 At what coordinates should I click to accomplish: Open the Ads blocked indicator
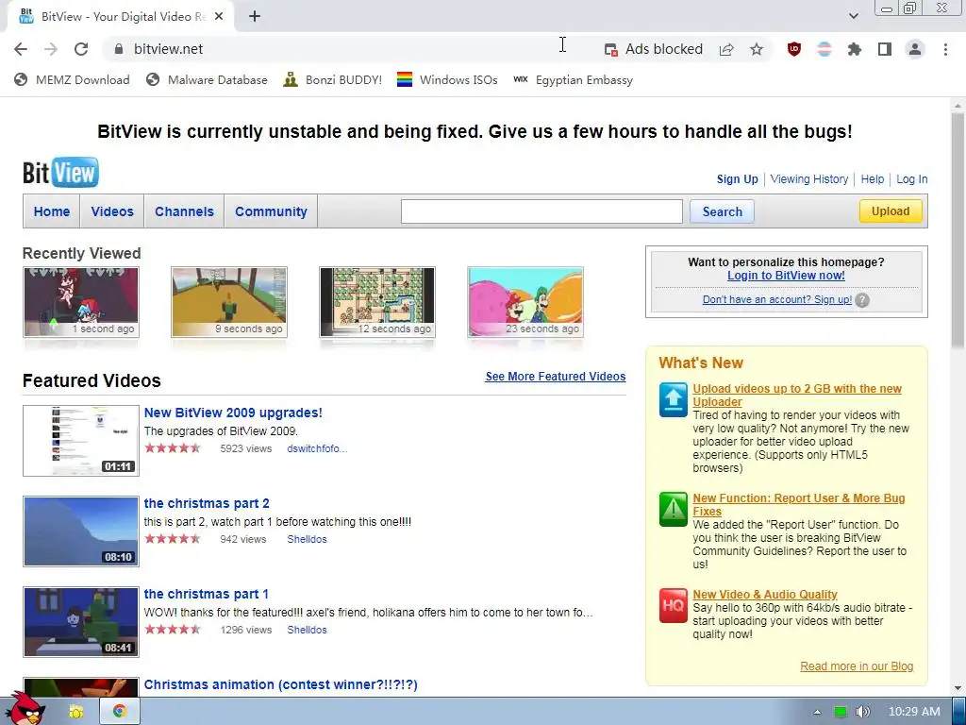point(653,49)
